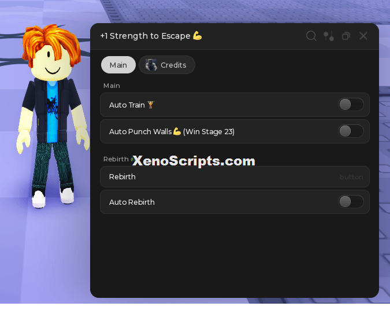Click the Rebirth button row

tap(235, 177)
